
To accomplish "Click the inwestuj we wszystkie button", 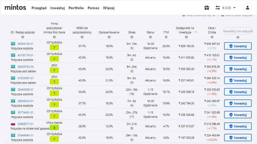I will point(238,31).
